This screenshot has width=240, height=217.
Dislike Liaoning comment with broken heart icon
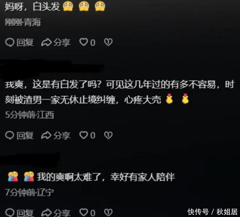pyautogui.click(x=108, y=212)
